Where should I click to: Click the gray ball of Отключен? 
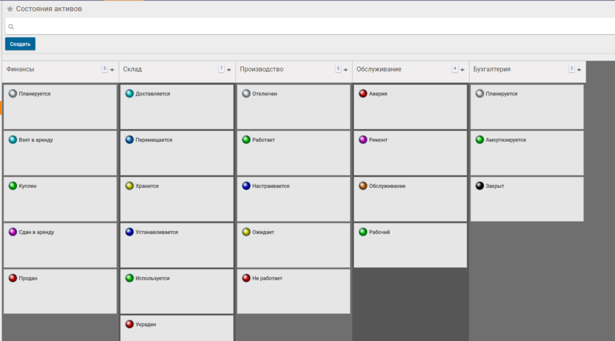click(246, 93)
